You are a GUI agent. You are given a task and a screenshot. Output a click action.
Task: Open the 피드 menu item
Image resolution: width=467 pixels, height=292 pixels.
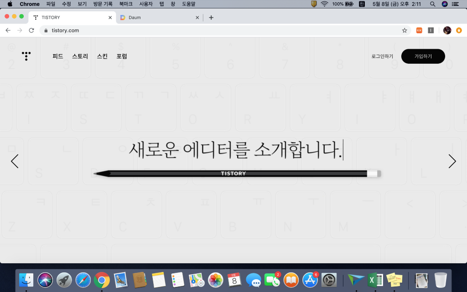(58, 56)
